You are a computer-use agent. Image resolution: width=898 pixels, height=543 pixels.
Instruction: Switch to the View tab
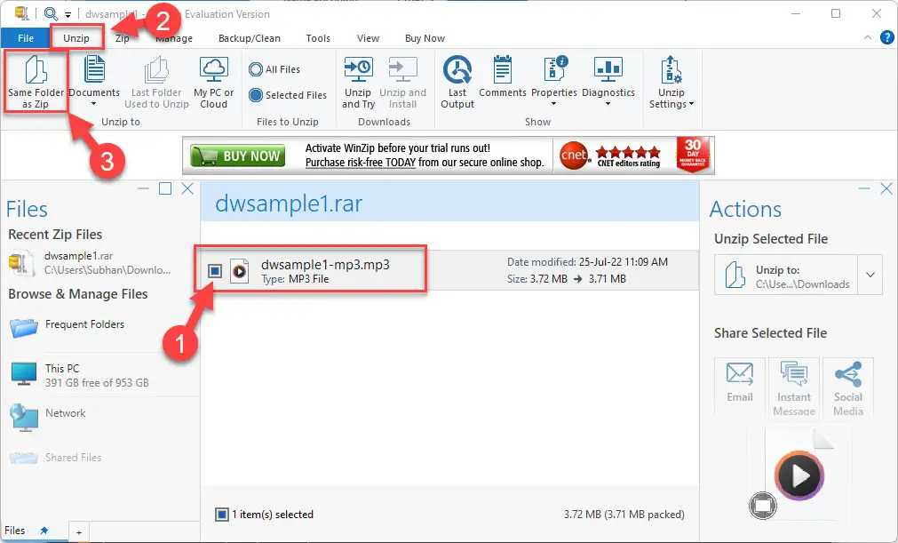tap(368, 38)
